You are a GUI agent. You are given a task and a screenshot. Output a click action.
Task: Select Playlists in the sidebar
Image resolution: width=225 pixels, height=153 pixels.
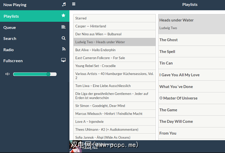35,16
